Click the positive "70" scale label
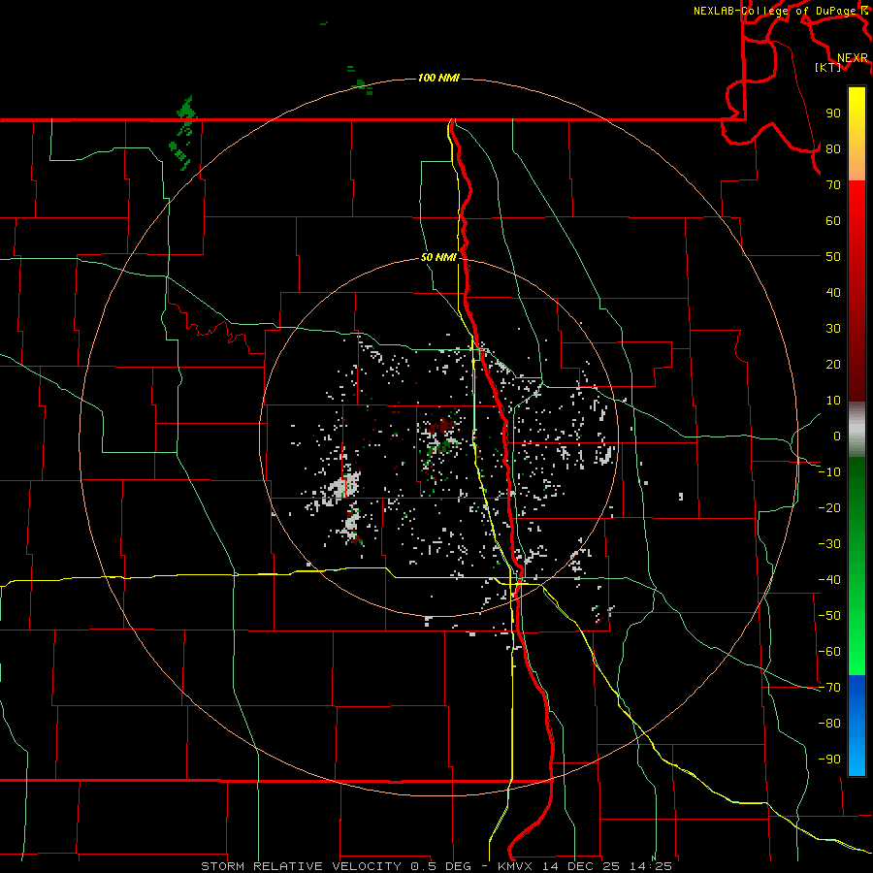873x873 pixels. tap(833, 185)
